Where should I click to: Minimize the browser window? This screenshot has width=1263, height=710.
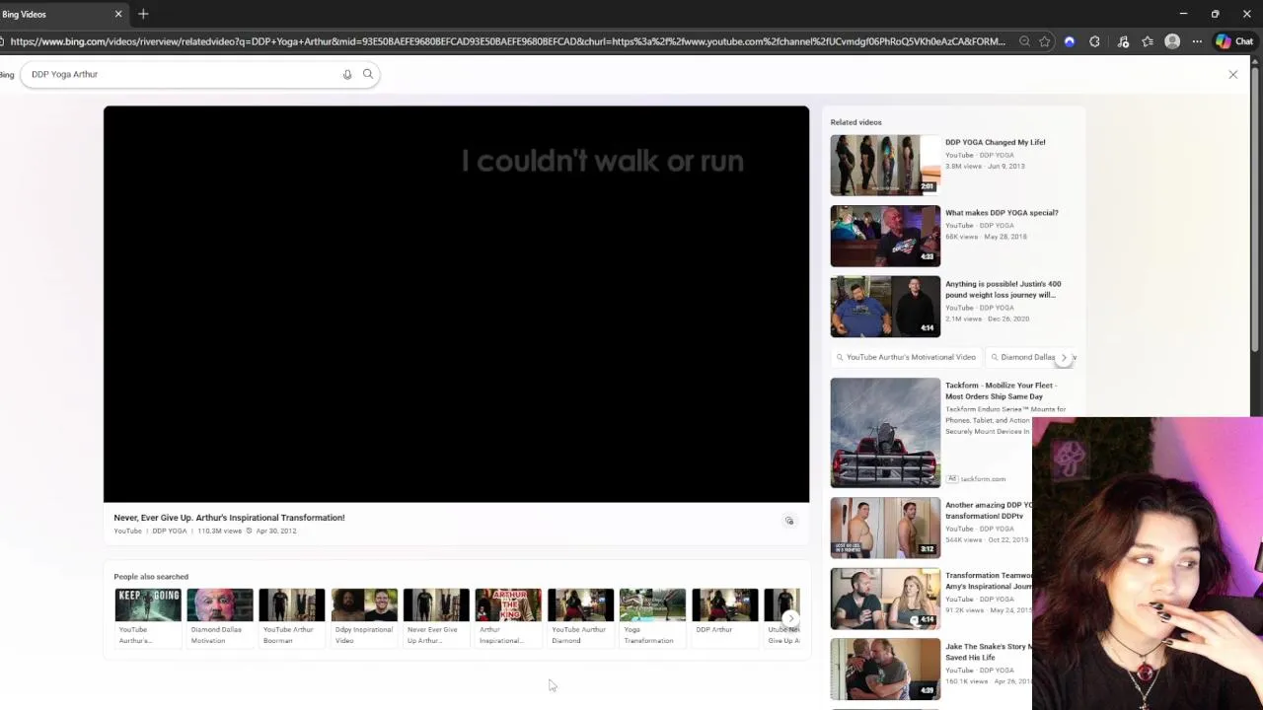(x=1183, y=14)
